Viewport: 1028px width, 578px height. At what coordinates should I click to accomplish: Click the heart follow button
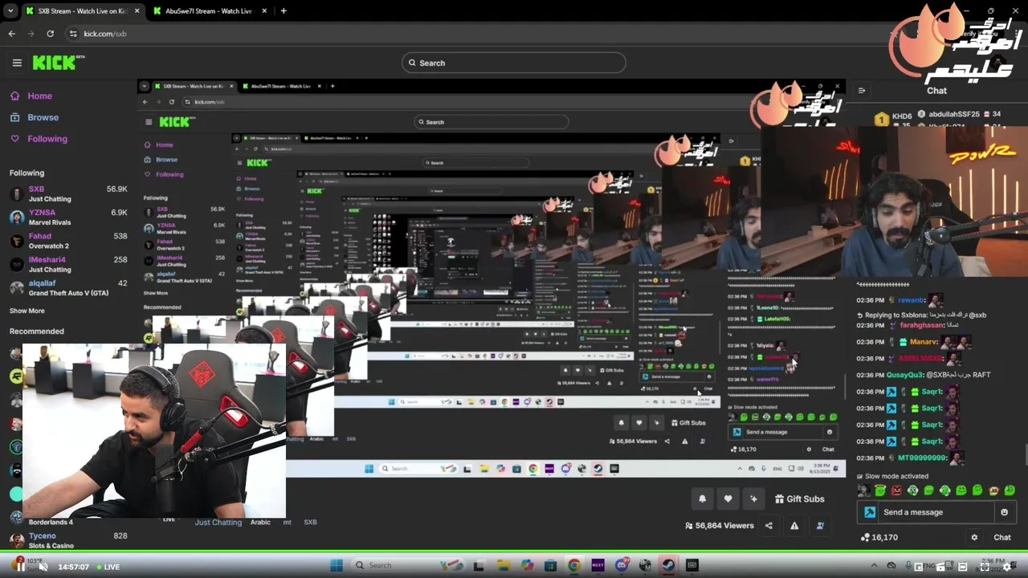coord(728,499)
